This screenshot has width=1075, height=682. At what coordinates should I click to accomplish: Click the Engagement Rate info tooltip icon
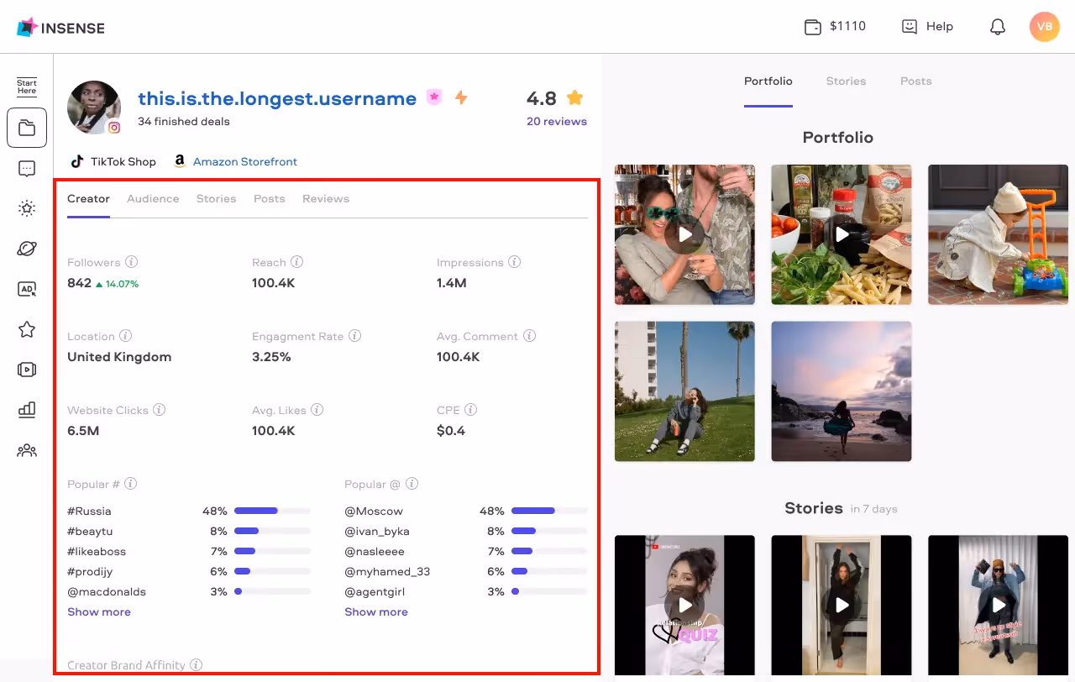coord(354,336)
